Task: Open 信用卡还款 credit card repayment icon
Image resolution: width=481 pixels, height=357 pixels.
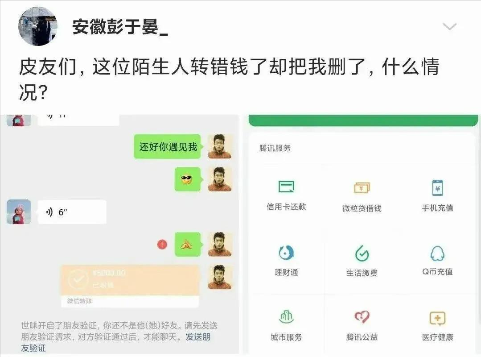Action: click(286, 187)
